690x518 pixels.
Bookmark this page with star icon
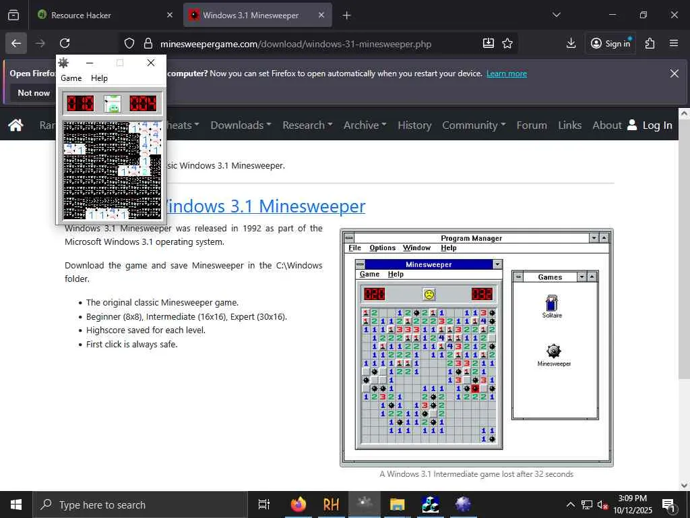[x=507, y=43]
